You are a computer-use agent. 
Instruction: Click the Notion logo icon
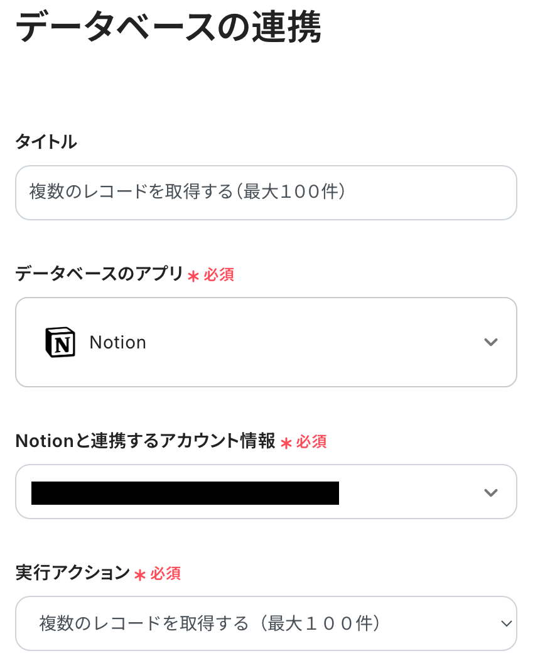click(60, 342)
